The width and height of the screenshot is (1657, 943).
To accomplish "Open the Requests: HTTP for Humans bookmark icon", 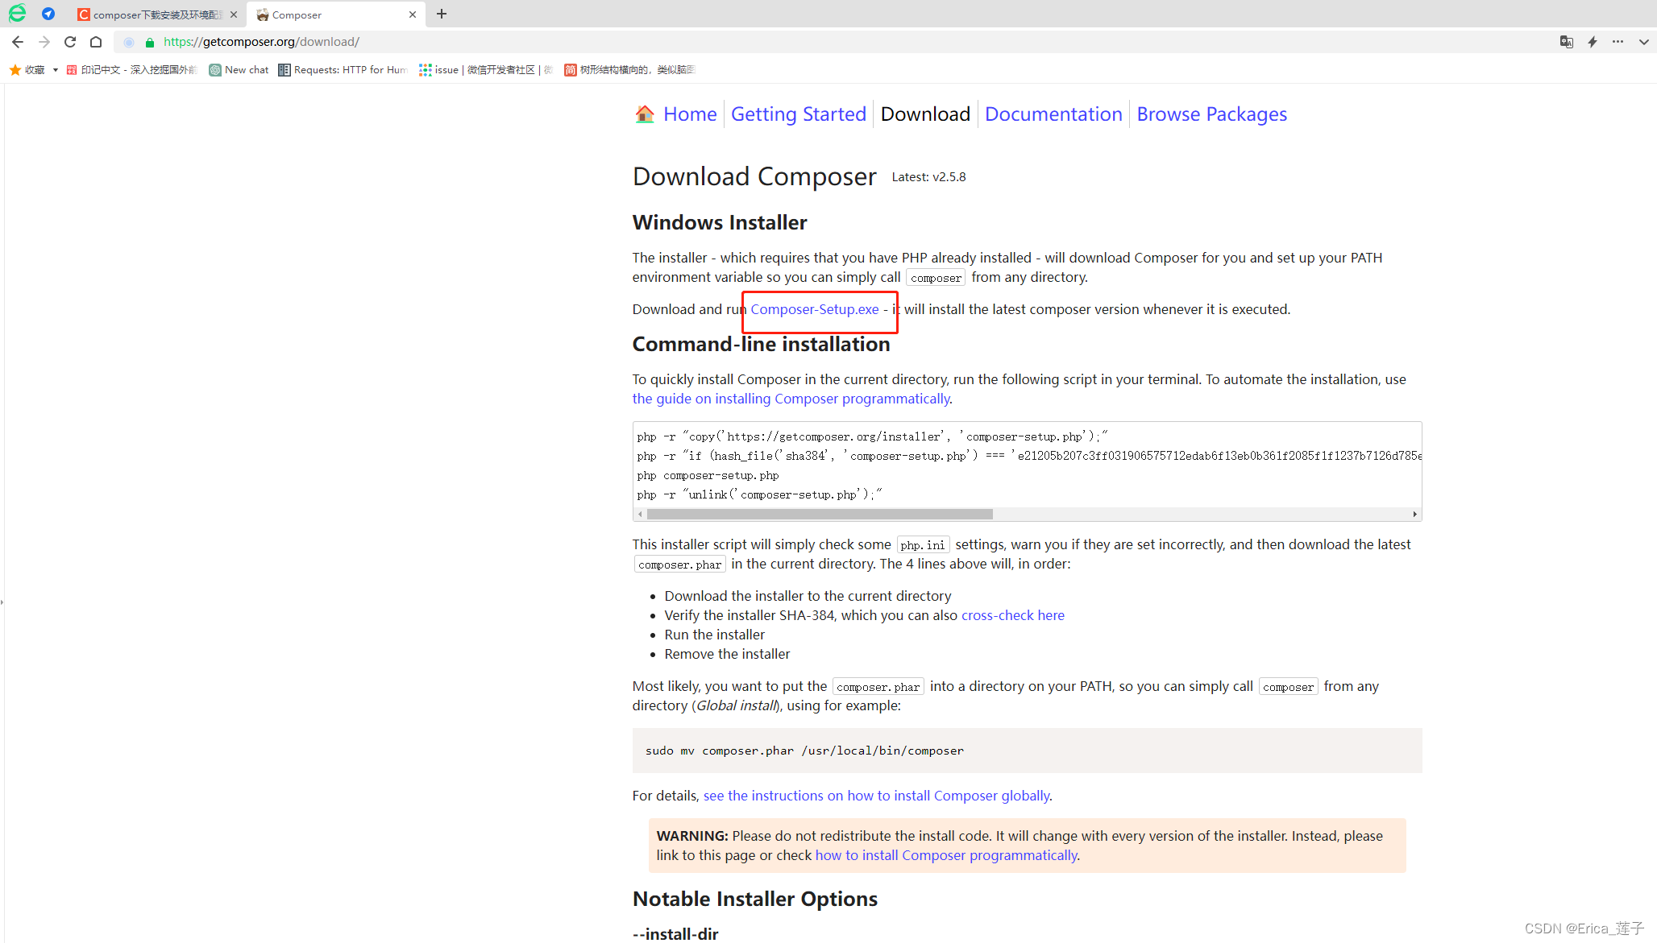I will (x=284, y=70).
